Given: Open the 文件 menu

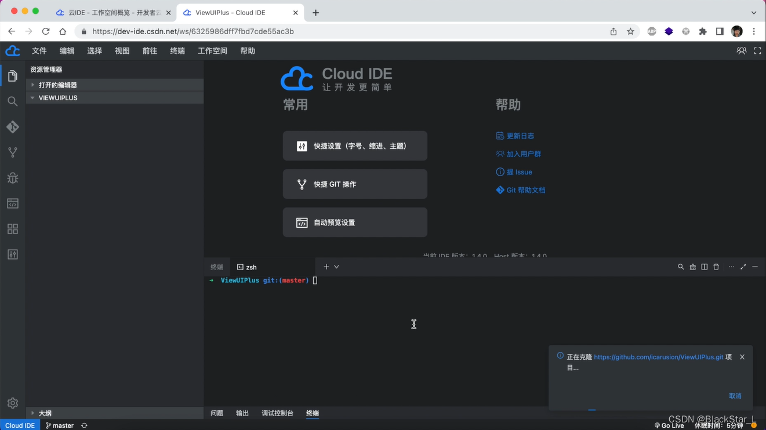Looking at the screenshot, I should [39, 51].
